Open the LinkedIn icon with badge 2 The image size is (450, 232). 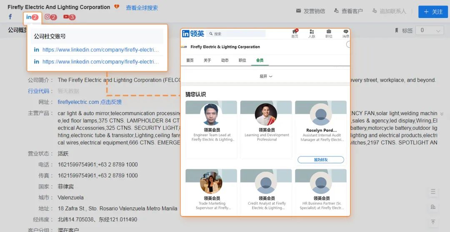click(32, 17)
